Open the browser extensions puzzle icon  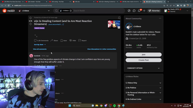click(x=178, y=5)
